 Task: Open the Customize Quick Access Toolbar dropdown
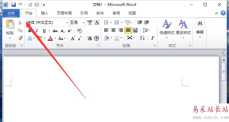point(44,5)
